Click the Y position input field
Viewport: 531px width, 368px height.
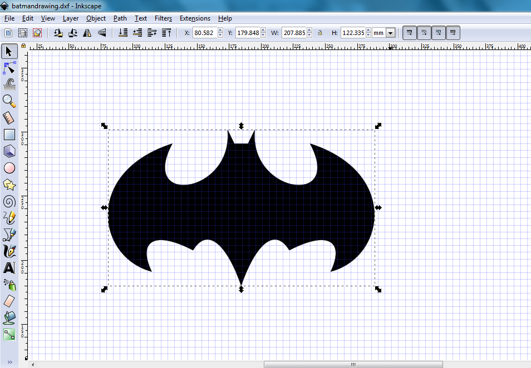pos(248,33)
